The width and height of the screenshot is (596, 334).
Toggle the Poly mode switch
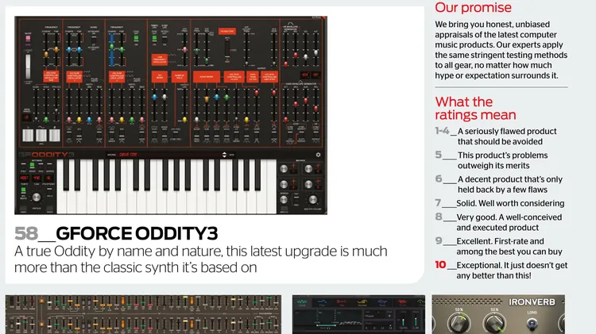(24, 166)
